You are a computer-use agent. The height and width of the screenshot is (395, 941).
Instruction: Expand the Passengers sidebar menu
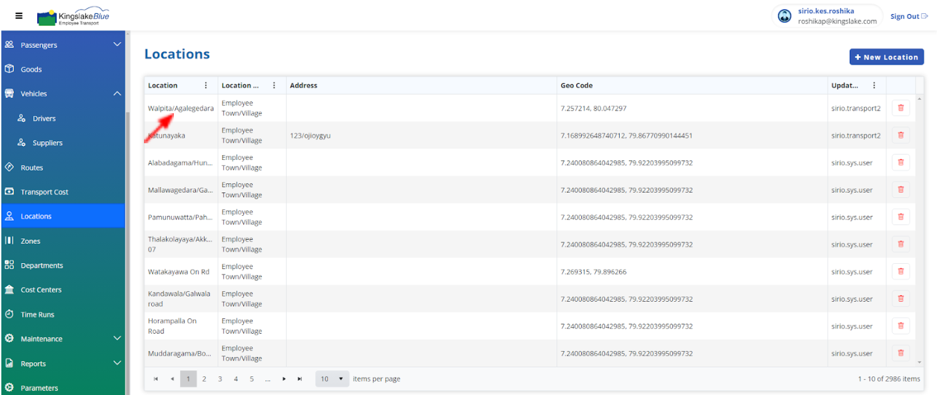click(x=117, y=45)
